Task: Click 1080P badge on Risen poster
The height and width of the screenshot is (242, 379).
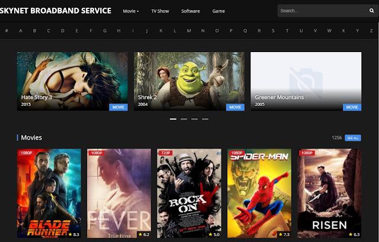Action: (307, 153)
